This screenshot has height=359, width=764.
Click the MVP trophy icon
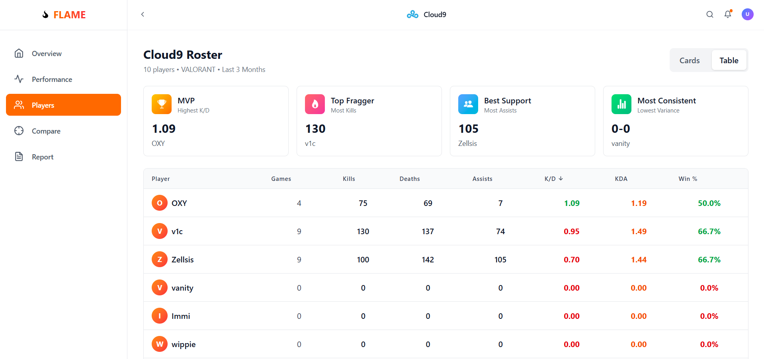click(162, 104)
